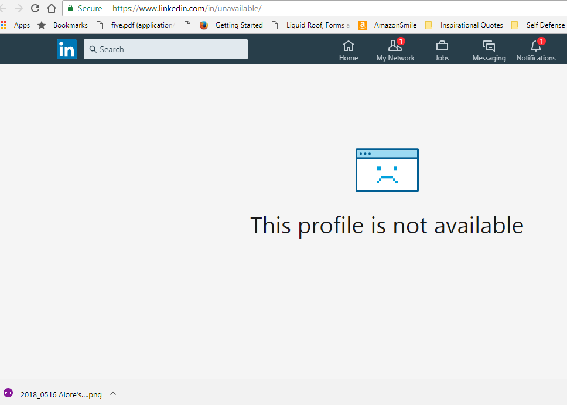This screenshot has height=405, width=567.
Task: Click the LinkedIn logo
Action: click(67, 49)
